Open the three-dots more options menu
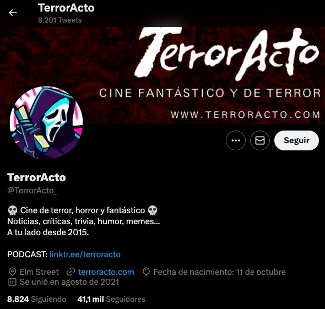The height and width of the screenshot is (309, 325). tap(236, 140)
